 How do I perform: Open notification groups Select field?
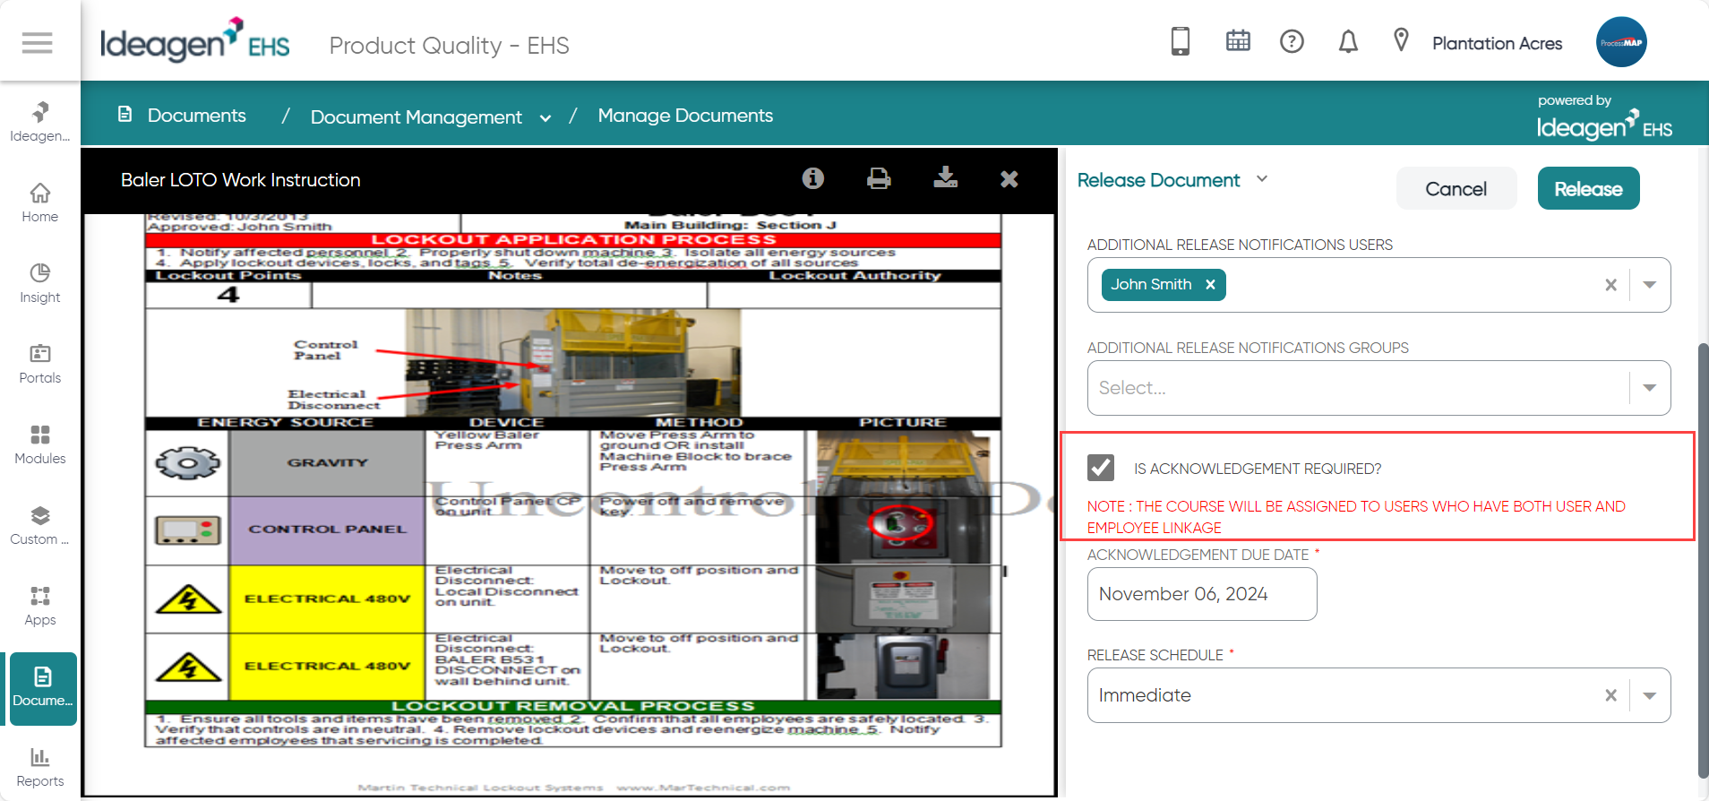click(x=1378, y=388)
